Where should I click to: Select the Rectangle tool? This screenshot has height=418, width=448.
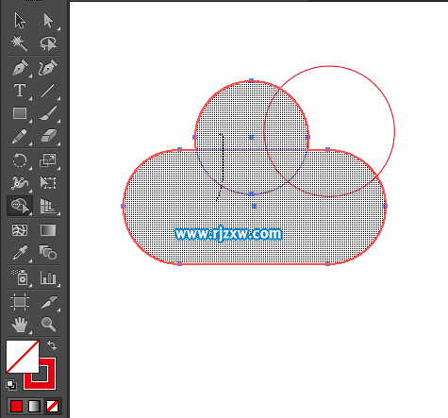pos(20,113)
